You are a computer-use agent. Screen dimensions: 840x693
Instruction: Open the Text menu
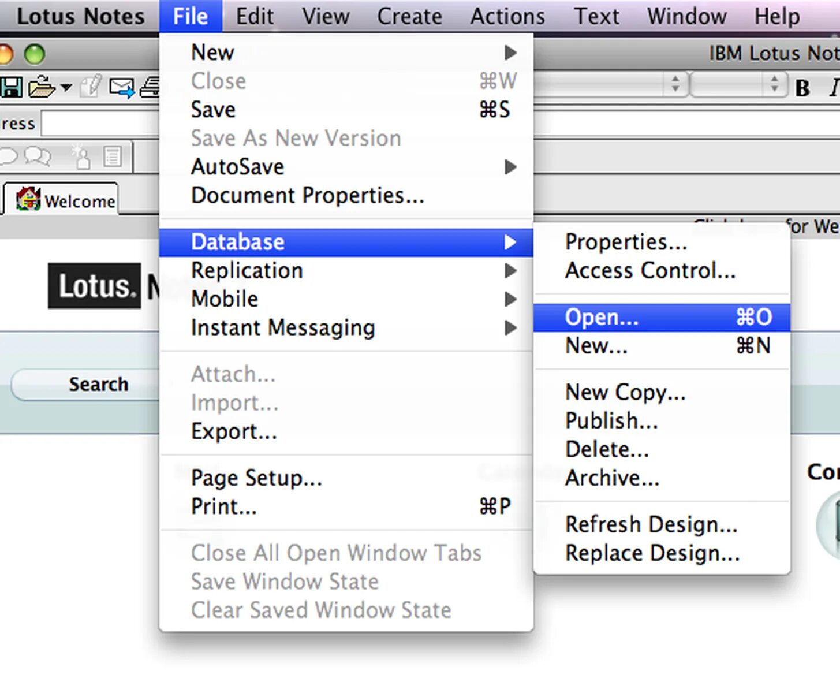(596, 16)
